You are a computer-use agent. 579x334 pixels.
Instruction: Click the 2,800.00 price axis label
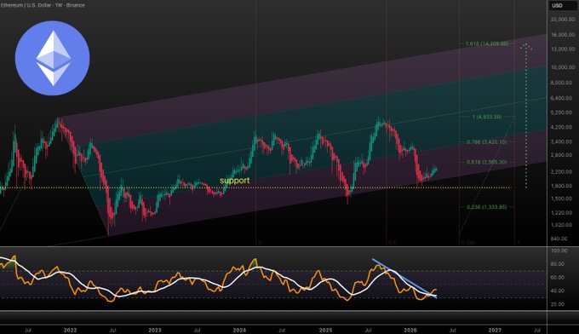pos(562,155)
